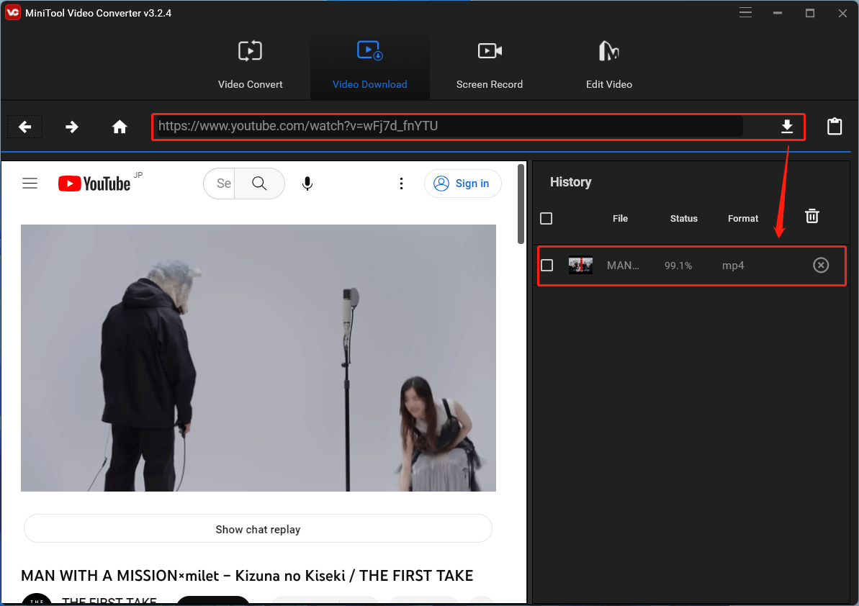This screenshot has width=859, height=606.
Task: Click the MAN... download thumbnail
Action: [x=580, y=266]
